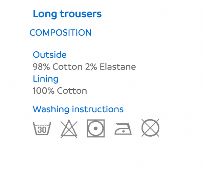Viewport: 203px width, 179px height.
Task: Click the dot inside the tumble dryer circle
Action: [96, 128]
